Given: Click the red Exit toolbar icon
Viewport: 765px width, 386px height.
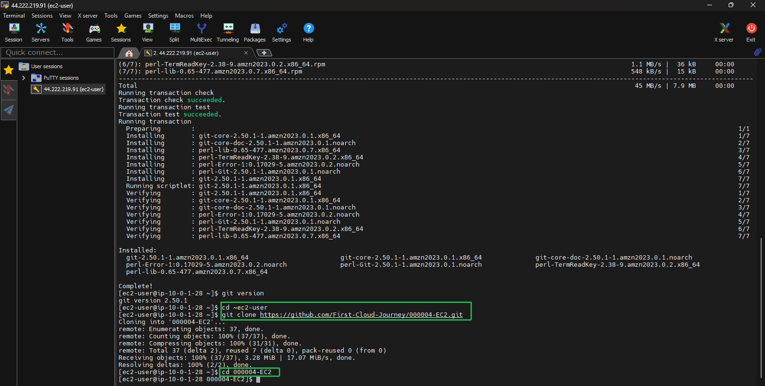Looking at the screenshot, I should coord(751,32).
